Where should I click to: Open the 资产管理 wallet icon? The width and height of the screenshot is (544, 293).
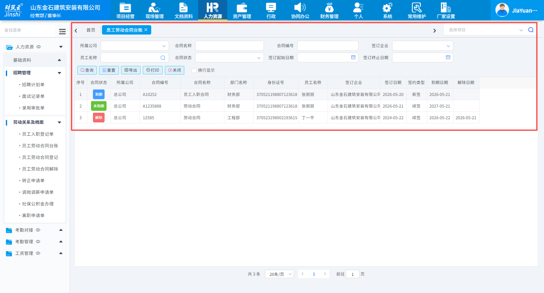242,7
